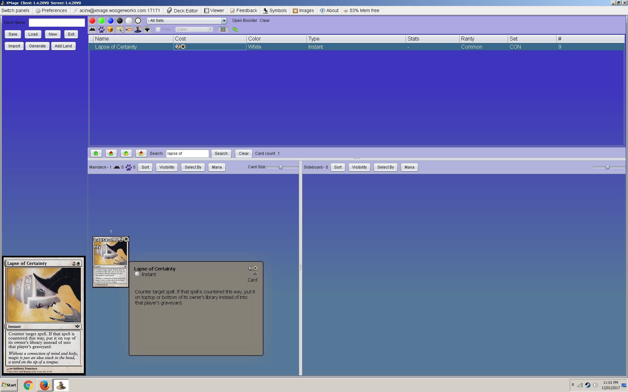Viewport: 628px width, 392px height.
Task: Toggle the instant fireball type filter
Action: click(x=129, y=29)
